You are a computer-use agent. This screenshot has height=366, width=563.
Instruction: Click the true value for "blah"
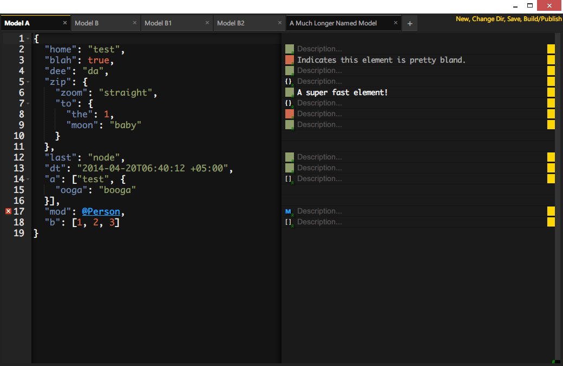[99, 60]
